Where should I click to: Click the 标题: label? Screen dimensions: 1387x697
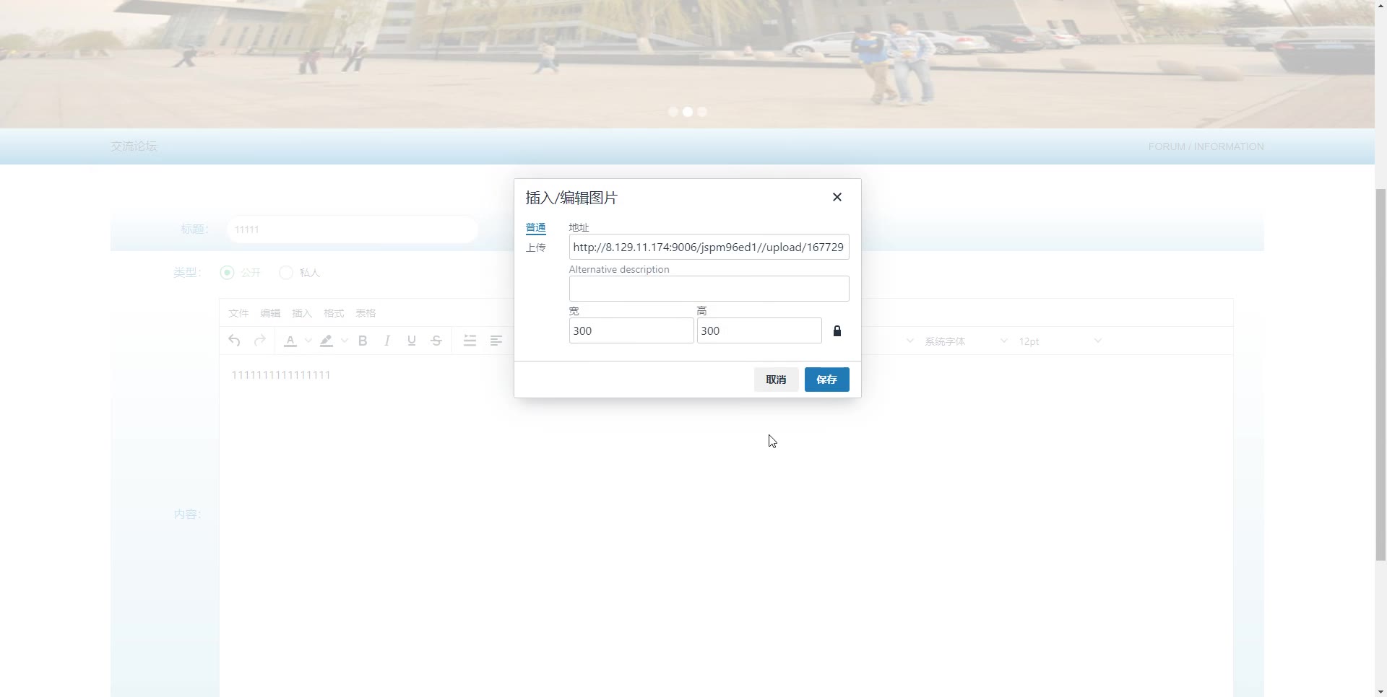[194, 229]
